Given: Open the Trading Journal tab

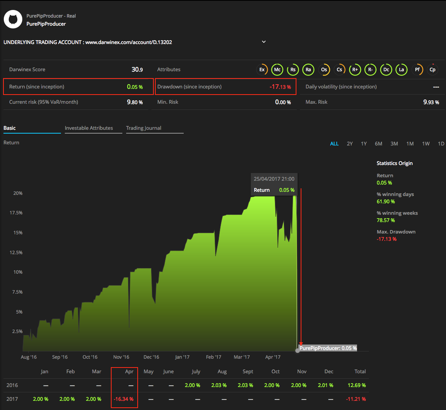Looking at the screenshot, I should click(144, 128).
